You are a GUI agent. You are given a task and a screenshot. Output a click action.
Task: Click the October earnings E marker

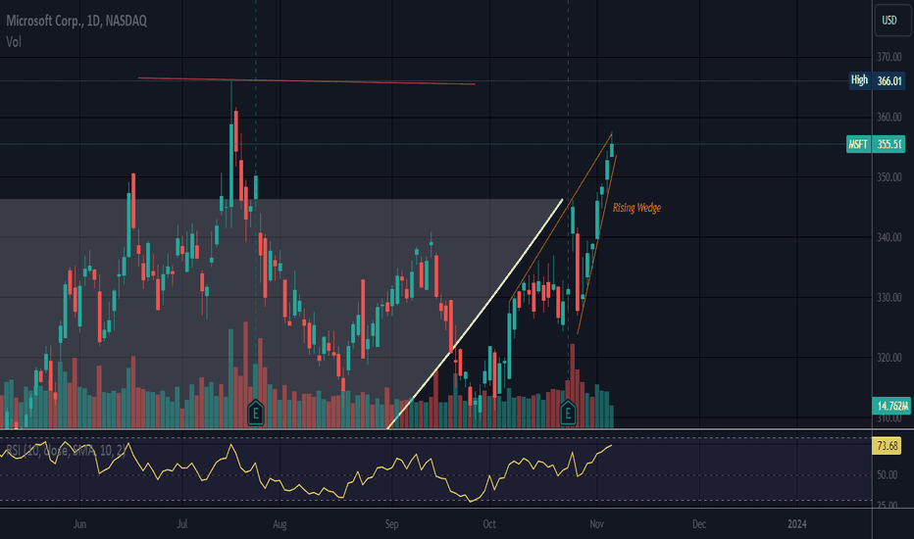pos(568,414)
